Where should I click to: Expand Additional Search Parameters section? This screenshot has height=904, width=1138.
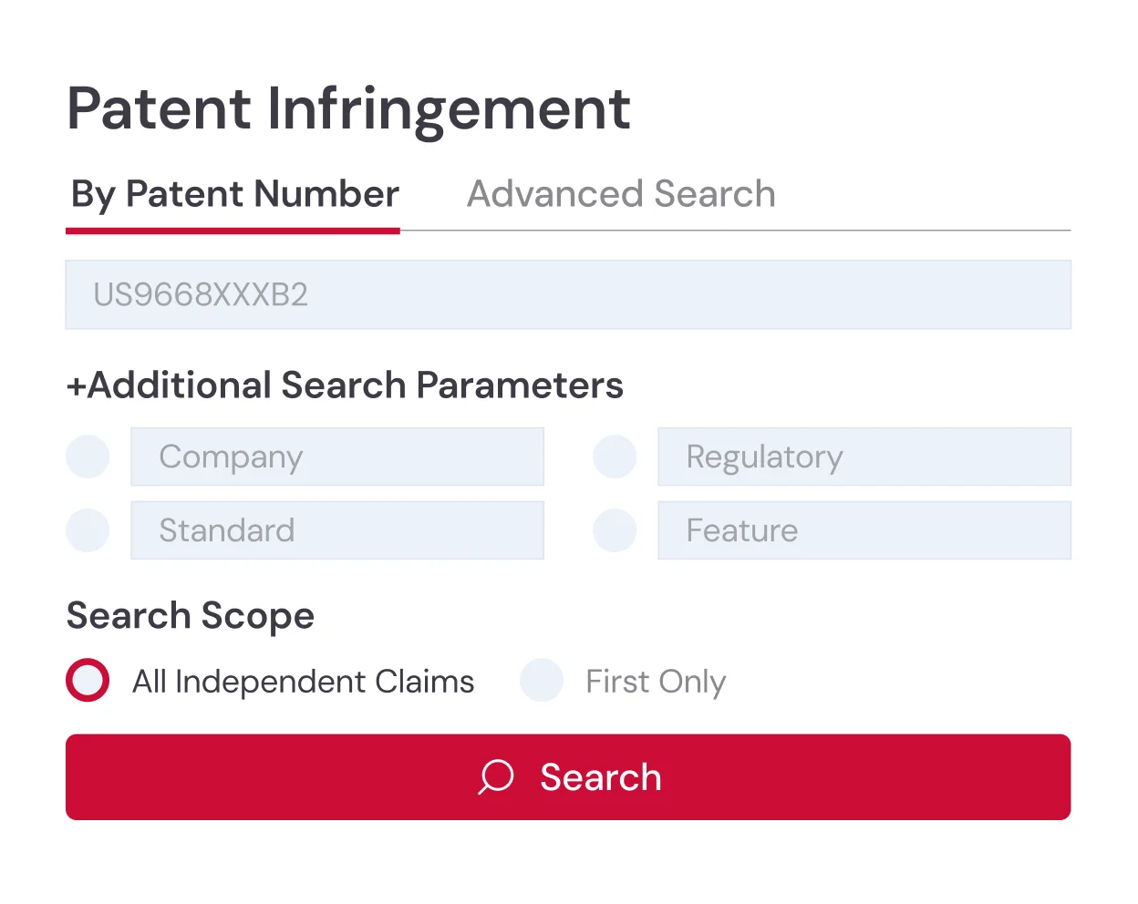(344, 385)
